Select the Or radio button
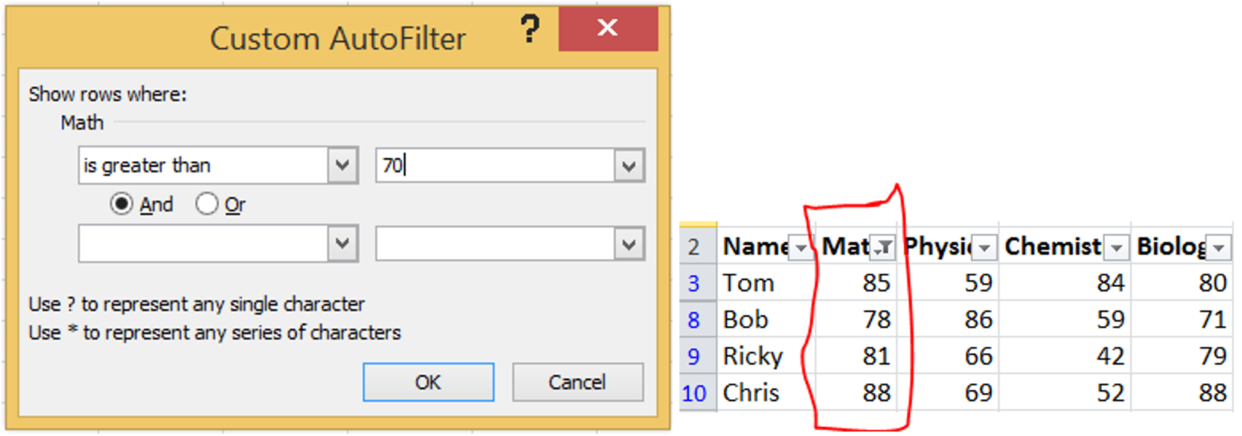 click(x=206, y=204)
